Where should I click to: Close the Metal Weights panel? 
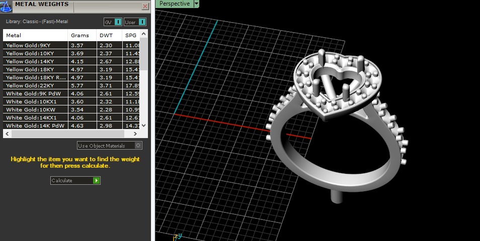[x=145, y=6]
